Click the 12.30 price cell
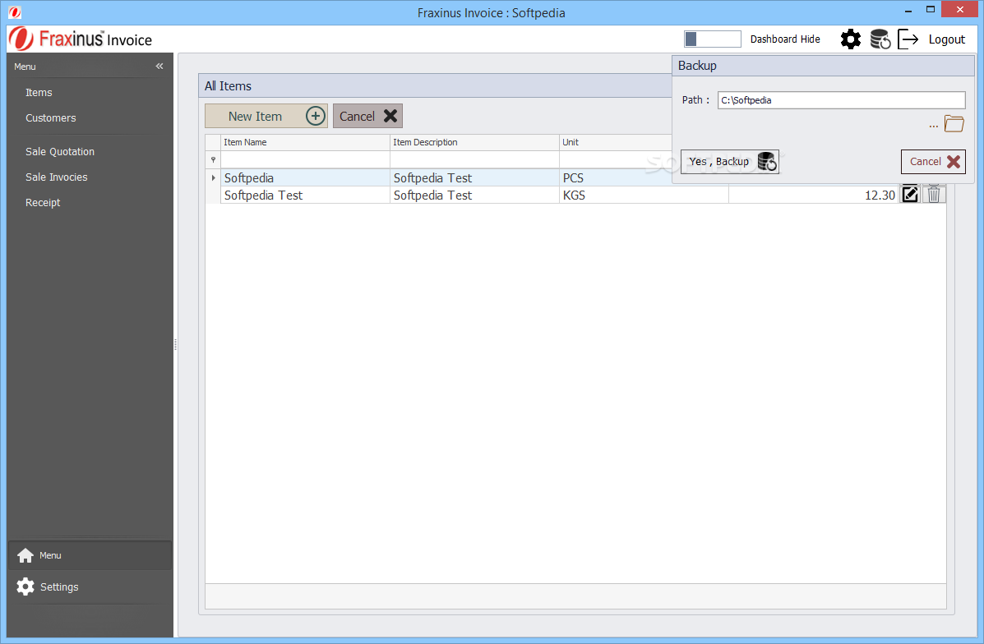984x644 pixels. tap(813, 195)
